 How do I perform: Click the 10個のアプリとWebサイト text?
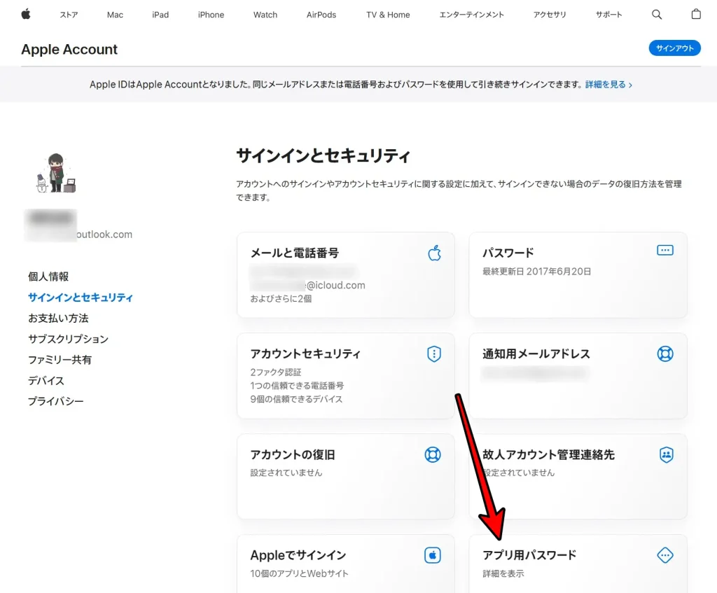pos(299,573)
